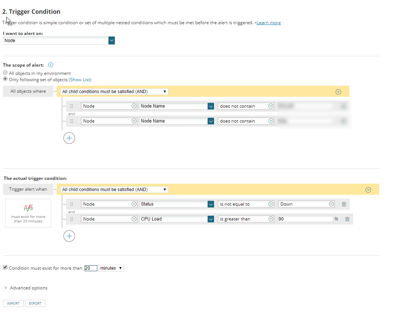Add a new scope condition with plus button
Screen dimensions: 415x317
pyautogui.click(x=69, y=138)
